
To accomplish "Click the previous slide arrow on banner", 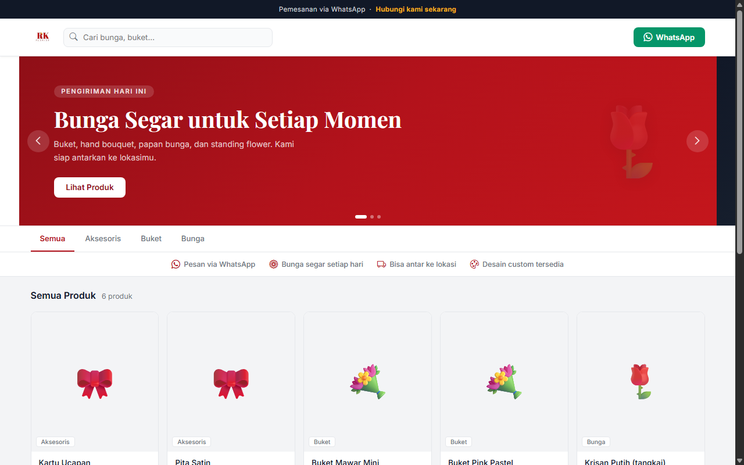I will click(38, 141).
